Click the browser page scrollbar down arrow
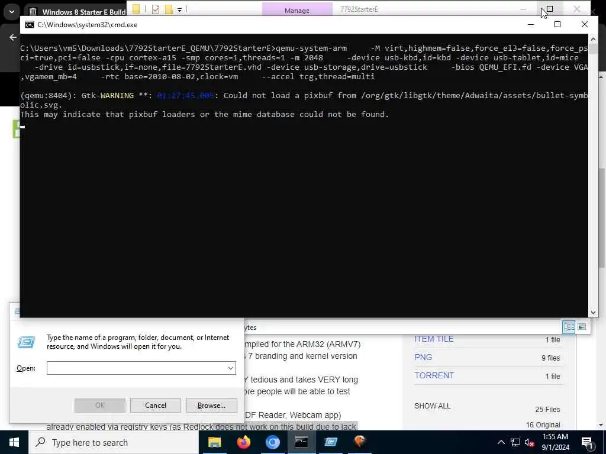This screenshot has height=454, width=606. tap(601, 425)
